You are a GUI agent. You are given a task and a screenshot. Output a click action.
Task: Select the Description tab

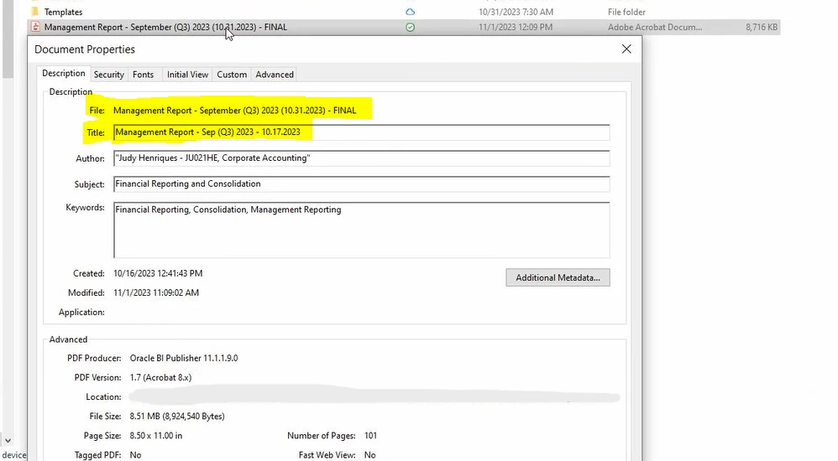point(63,74)
